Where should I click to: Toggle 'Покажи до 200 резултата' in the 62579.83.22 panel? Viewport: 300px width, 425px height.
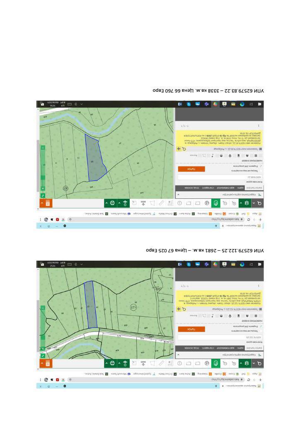click(261, 166)
